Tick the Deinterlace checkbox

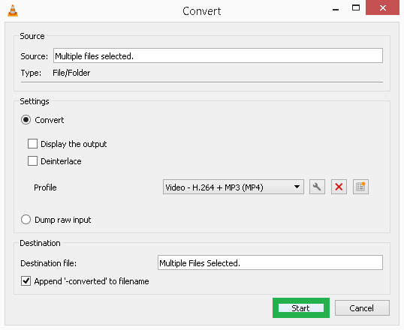pos(32,161)
